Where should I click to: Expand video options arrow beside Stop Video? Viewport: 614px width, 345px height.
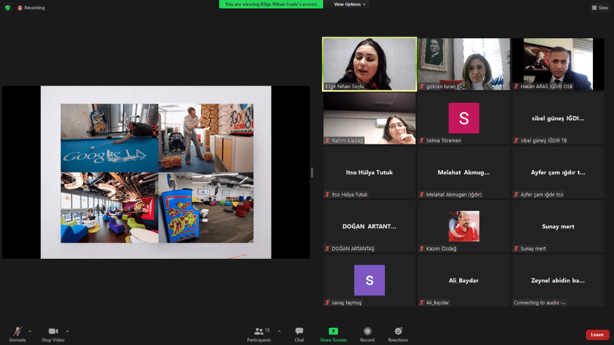[67, 331]
